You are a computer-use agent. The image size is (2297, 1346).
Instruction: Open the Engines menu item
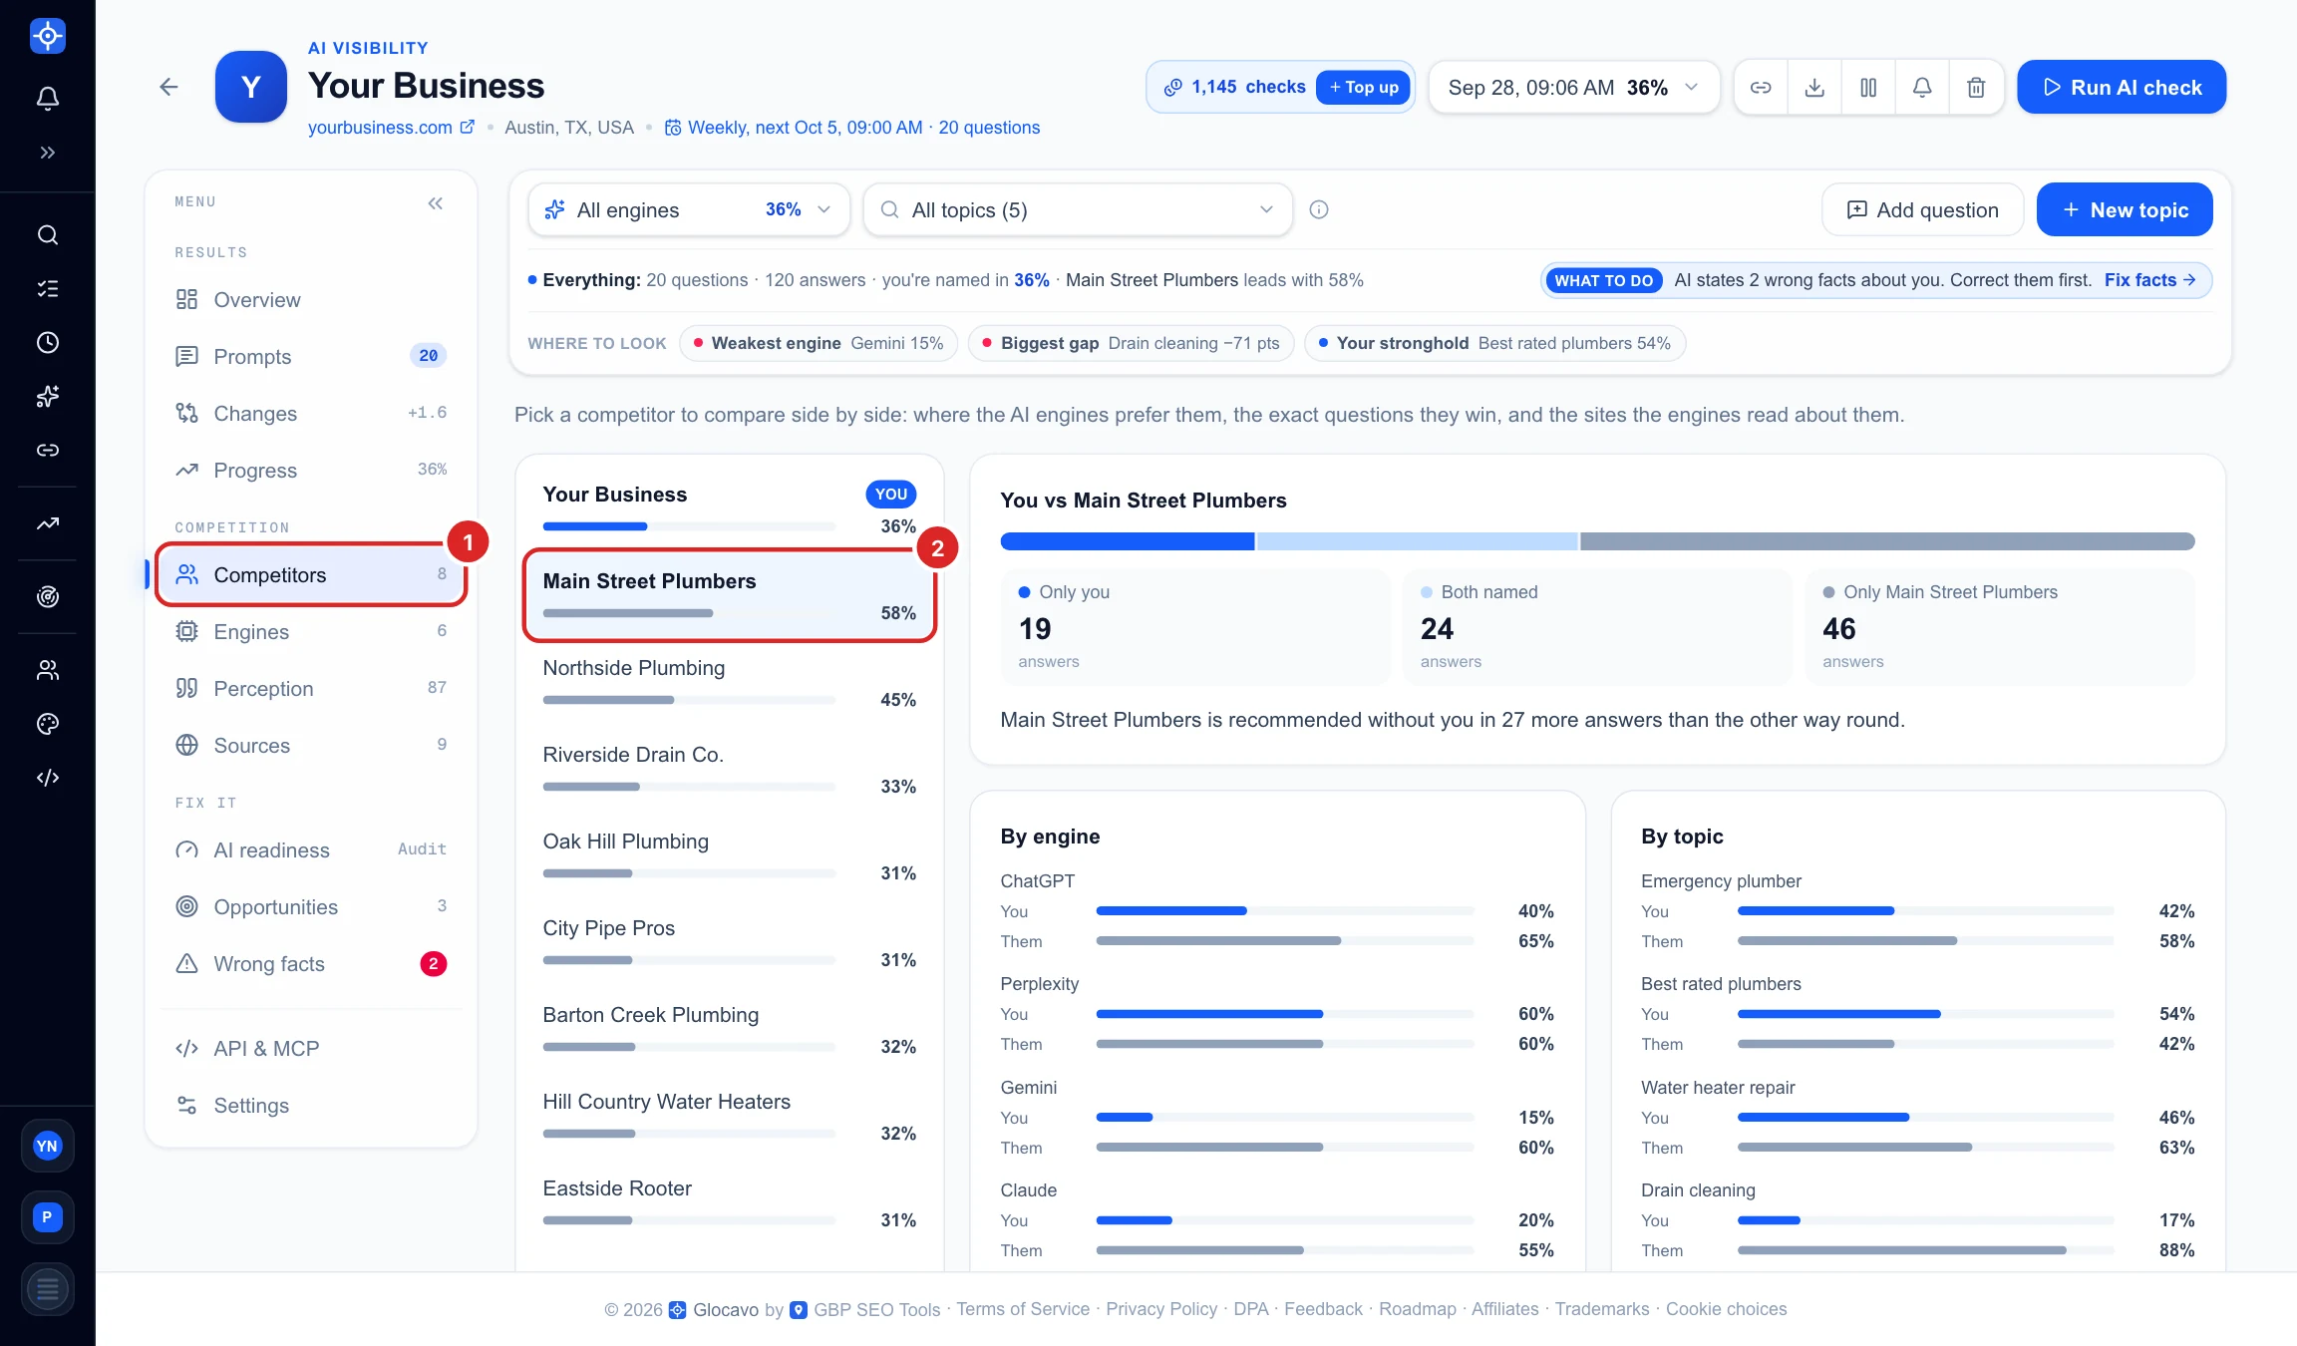[311, 632]
